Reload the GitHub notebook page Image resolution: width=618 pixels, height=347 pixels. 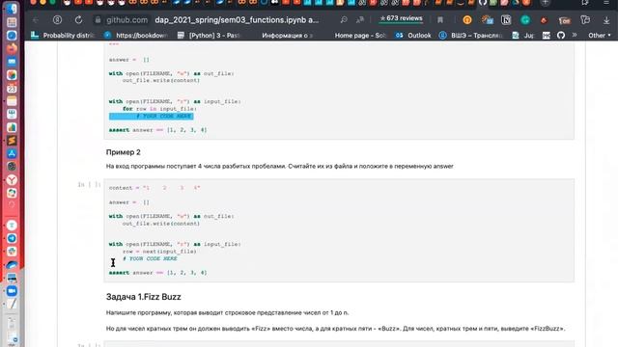click(x=78, y=19)
